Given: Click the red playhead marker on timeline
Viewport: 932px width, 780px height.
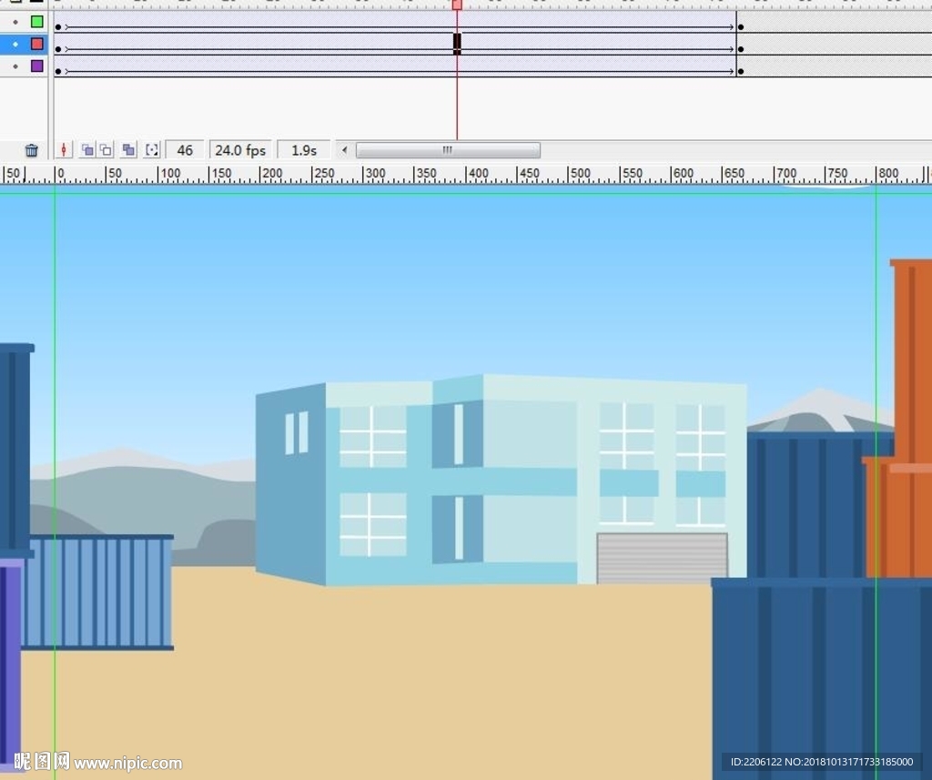Looking at the screenshot, I should click(457, 5).
